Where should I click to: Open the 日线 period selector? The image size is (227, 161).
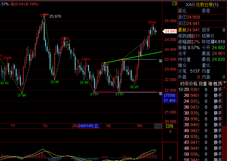pos(169,126)
